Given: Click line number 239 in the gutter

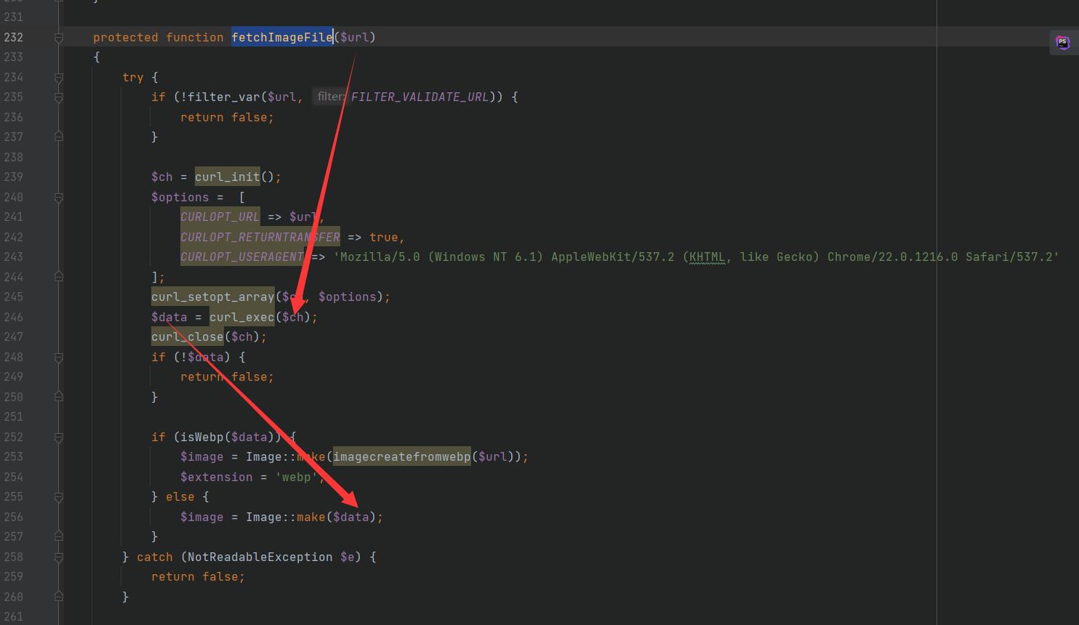Looking at the screenshot, I should click(13, 177).
